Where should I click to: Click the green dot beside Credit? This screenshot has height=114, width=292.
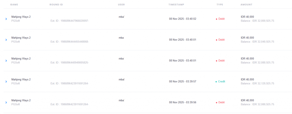click(216, 82)
